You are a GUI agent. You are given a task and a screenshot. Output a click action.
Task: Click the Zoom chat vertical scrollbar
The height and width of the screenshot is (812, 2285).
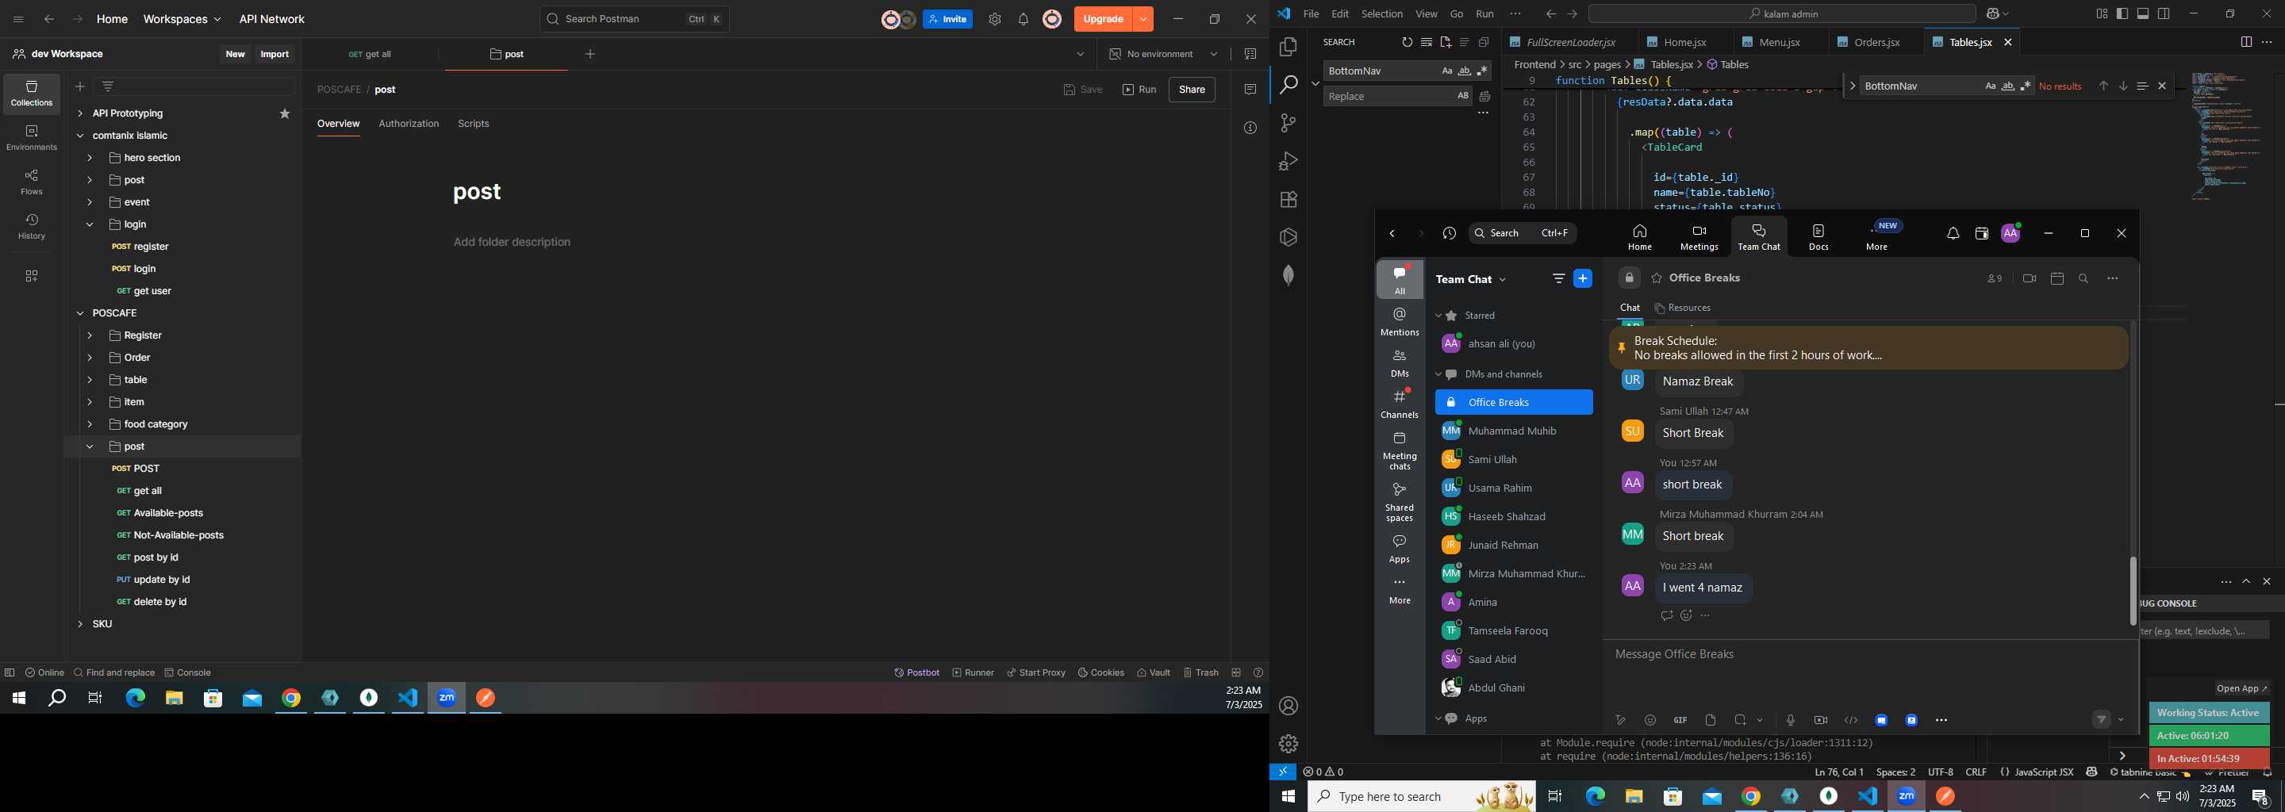2133,592
